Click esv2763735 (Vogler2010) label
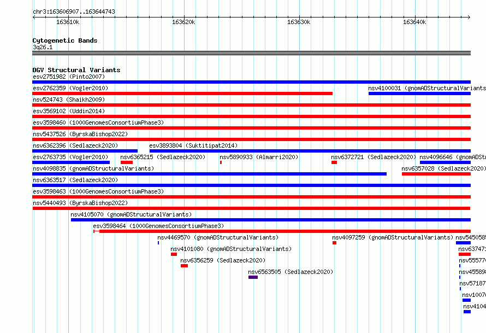The image size is (486, 333). pos(70,157)
